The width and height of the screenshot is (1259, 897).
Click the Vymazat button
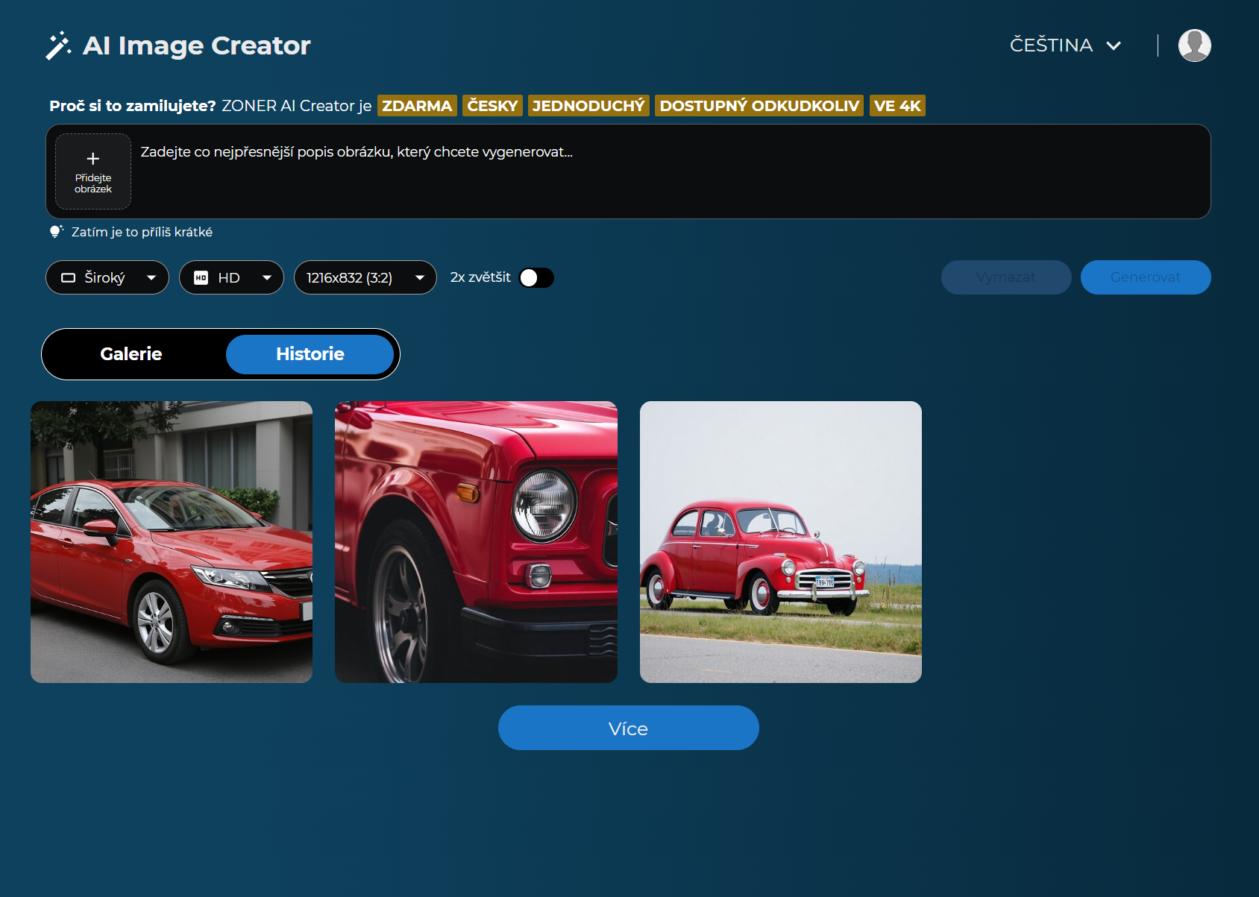point(1005,277)
